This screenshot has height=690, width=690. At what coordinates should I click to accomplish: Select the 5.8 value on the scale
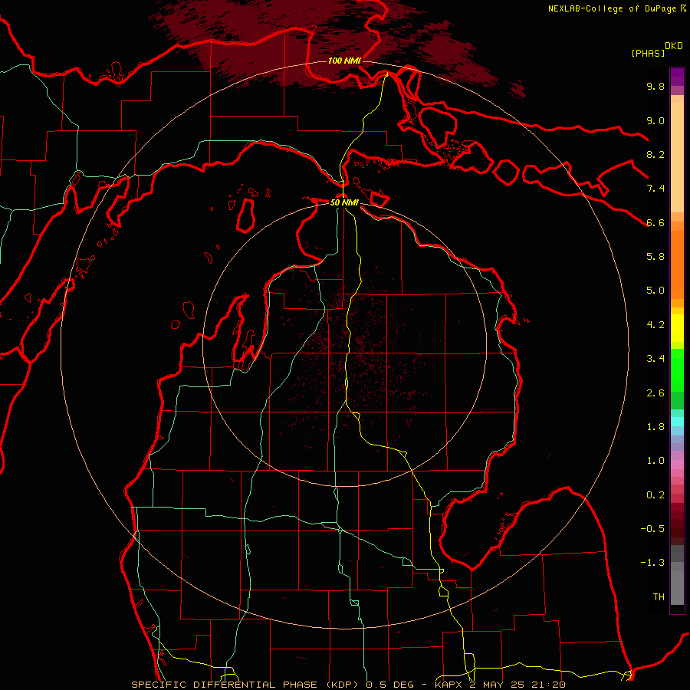655,257
